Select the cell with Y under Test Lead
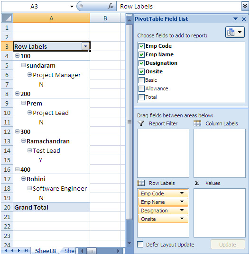 (51, 160)
